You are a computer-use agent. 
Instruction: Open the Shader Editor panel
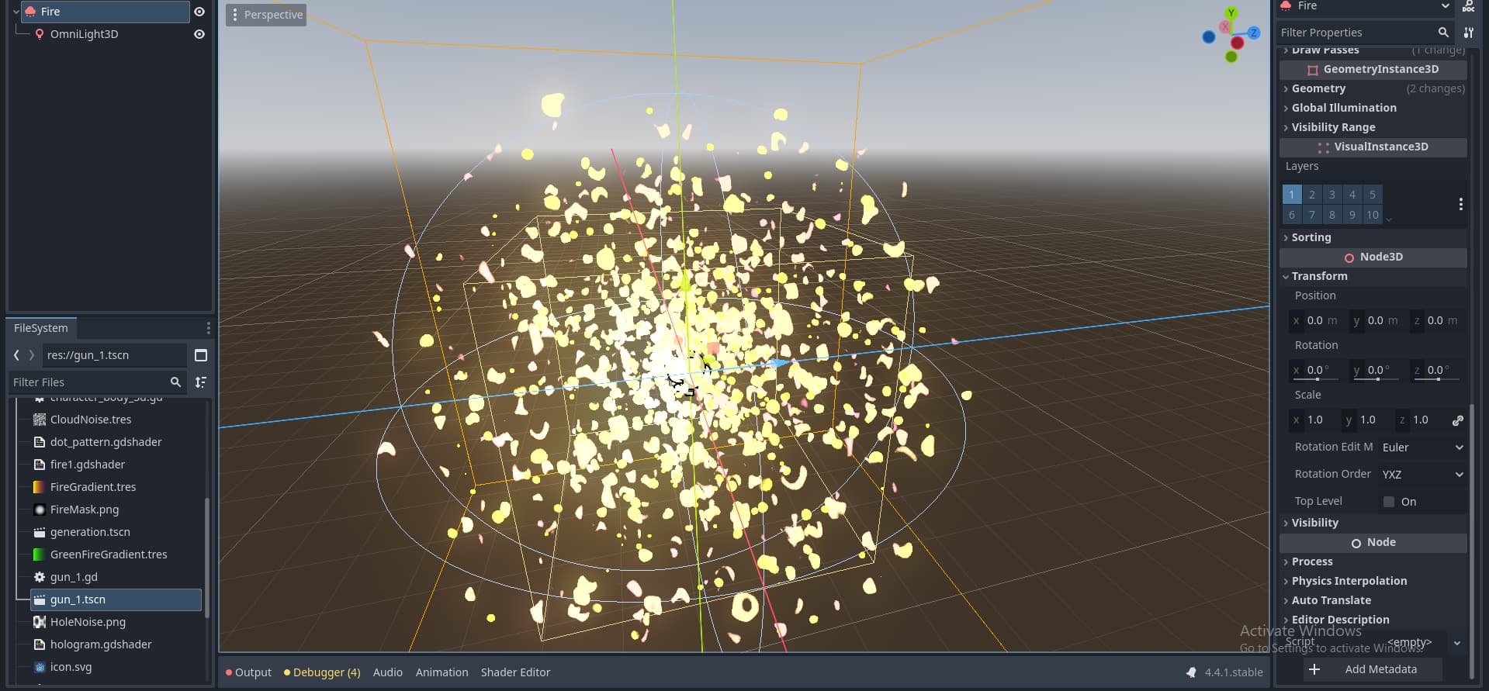tap(515, 672)
